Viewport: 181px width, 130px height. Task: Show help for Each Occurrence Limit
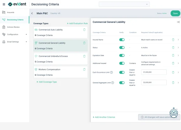click(x=111, y=72)
